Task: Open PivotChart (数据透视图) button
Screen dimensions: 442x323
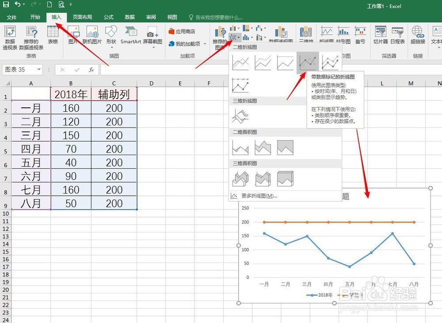Action: point(281,35)
